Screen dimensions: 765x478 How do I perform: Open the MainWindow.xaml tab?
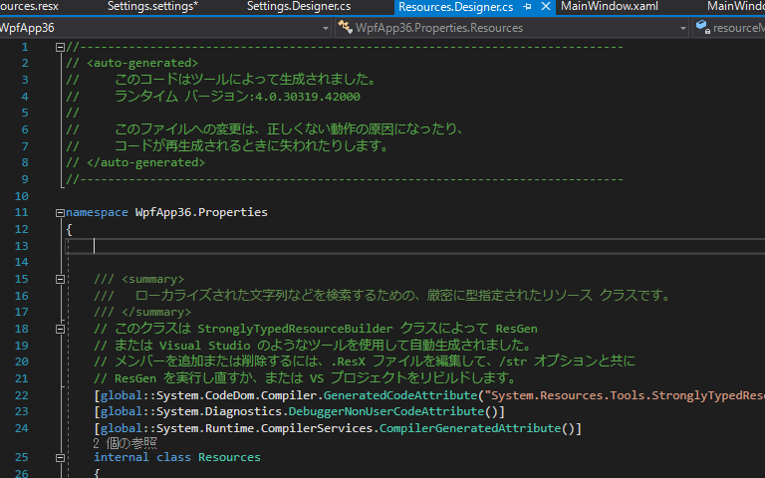click(610, 6)
